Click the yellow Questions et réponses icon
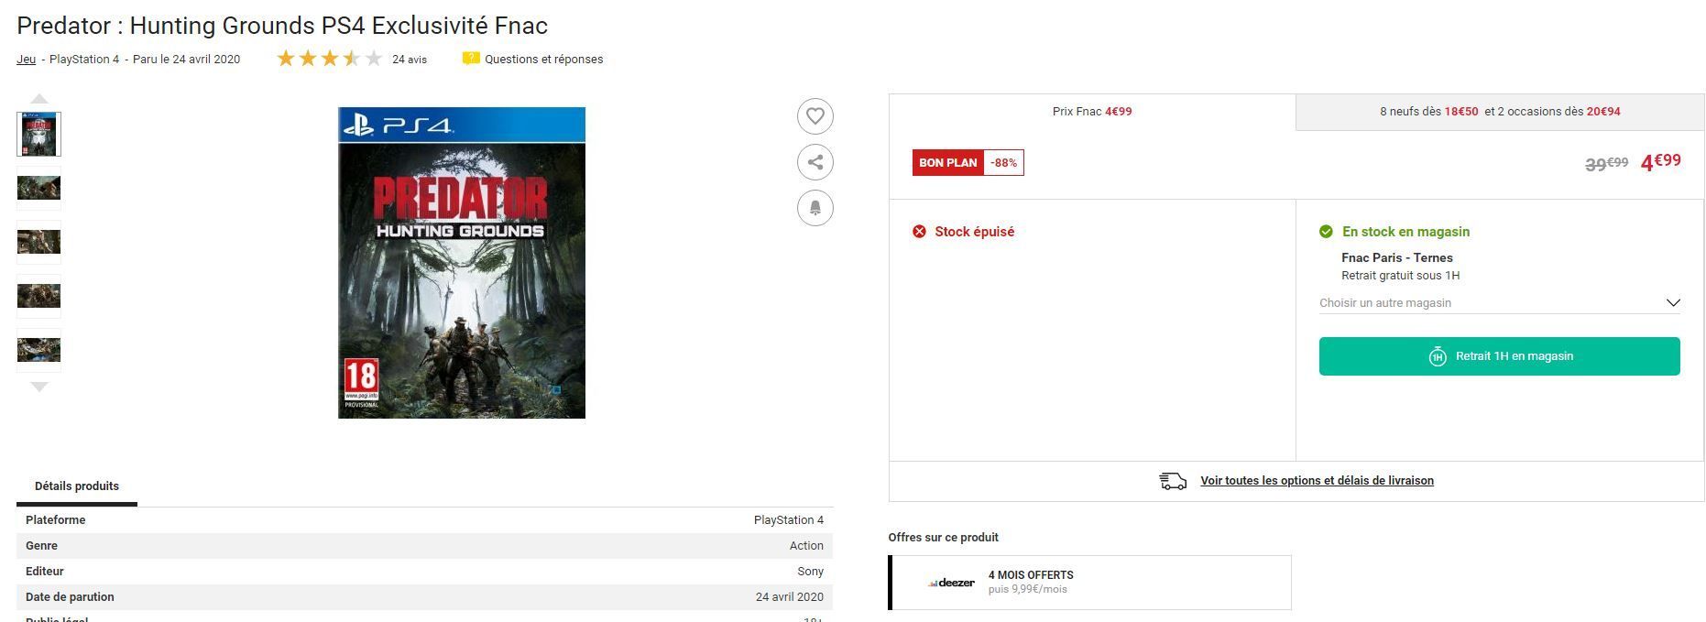Screen dimensions: 1706x622 pos(471,59)
